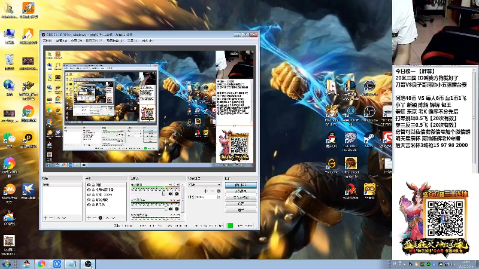Click the OBS icon in the taskbar
The width and height of the screenshot is (479, 269).
tap(88, 264)
